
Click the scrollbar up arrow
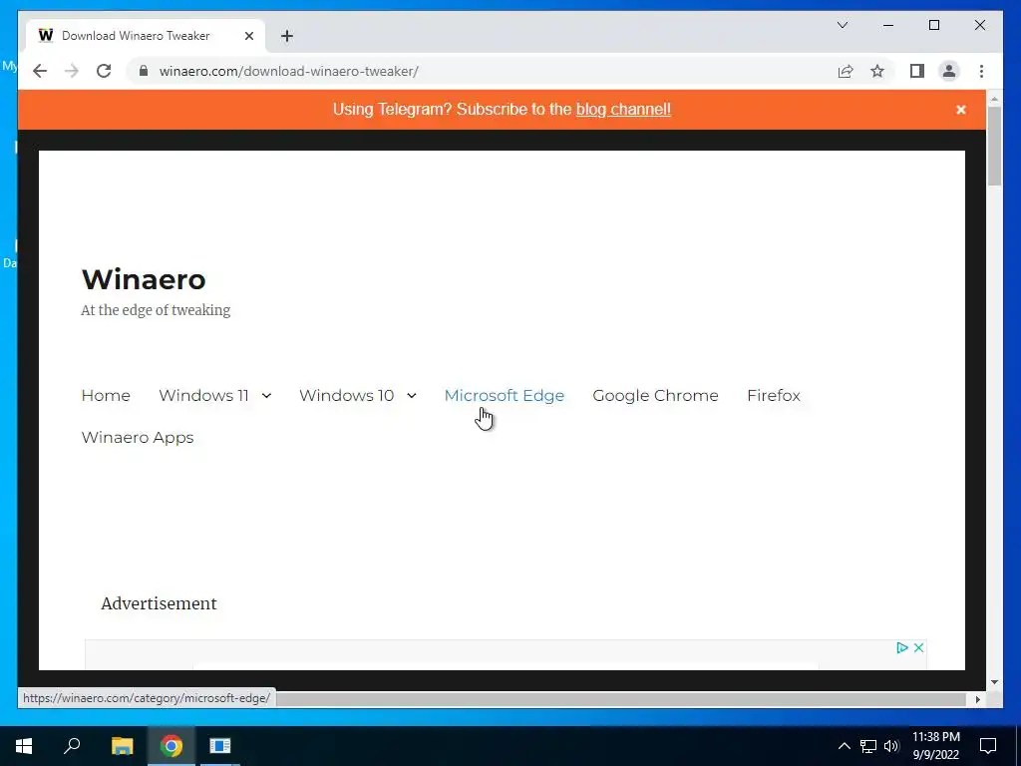click(x=994, y=99)
